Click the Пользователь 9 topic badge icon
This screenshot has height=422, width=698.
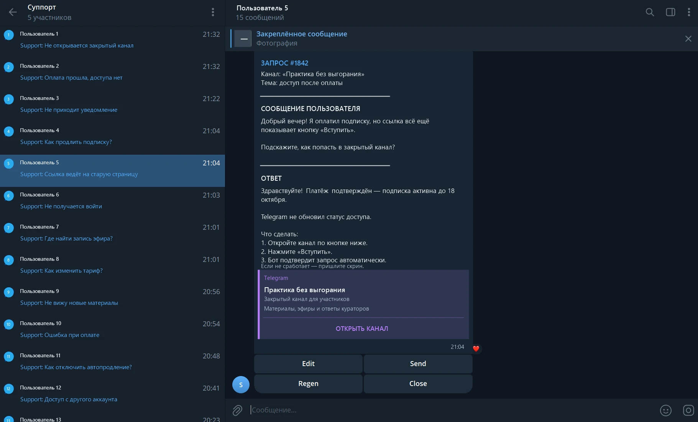[8, 292]
